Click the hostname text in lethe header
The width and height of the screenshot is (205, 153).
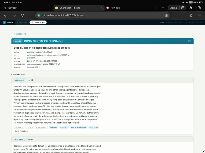[x=184, y=22]
